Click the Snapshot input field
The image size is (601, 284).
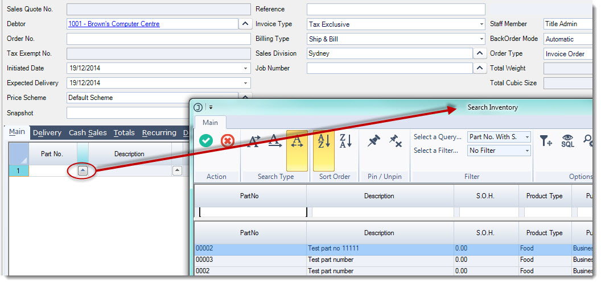click(128, 113)
